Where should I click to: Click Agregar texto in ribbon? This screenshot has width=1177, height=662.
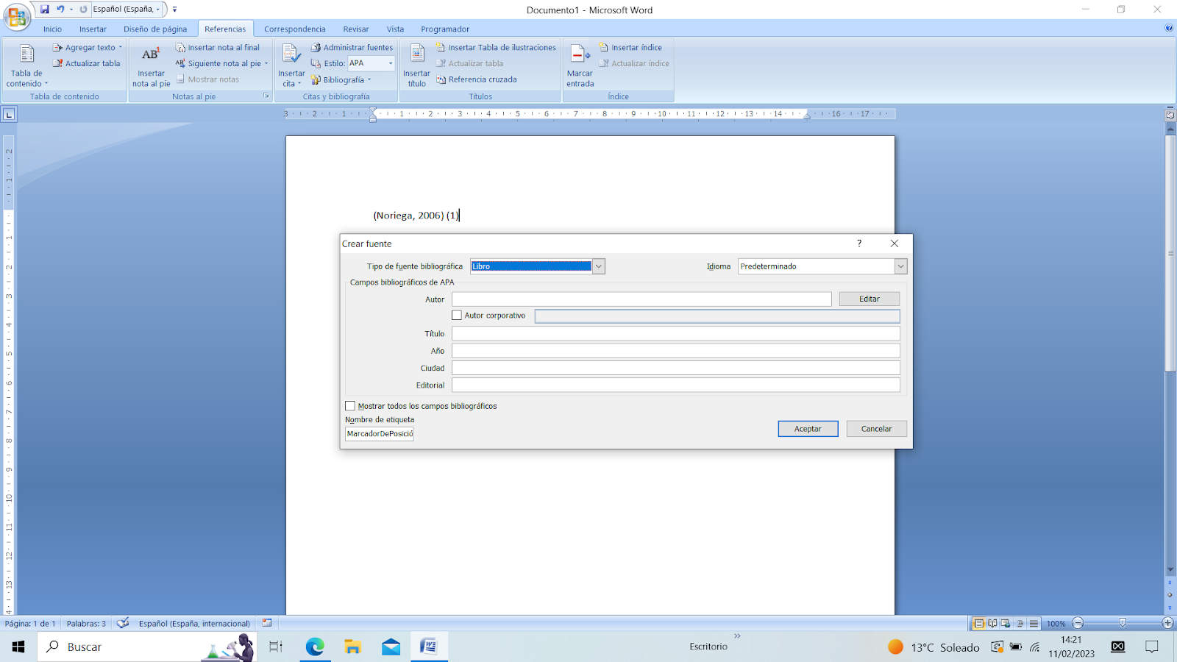[89, 48]
